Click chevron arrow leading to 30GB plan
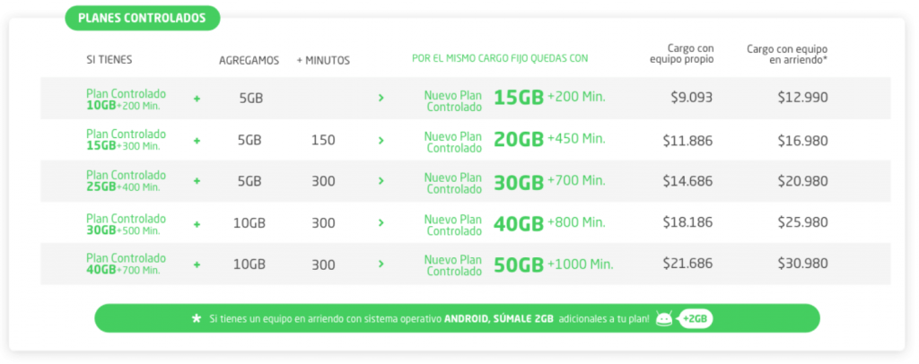 [x=381, y=181]
